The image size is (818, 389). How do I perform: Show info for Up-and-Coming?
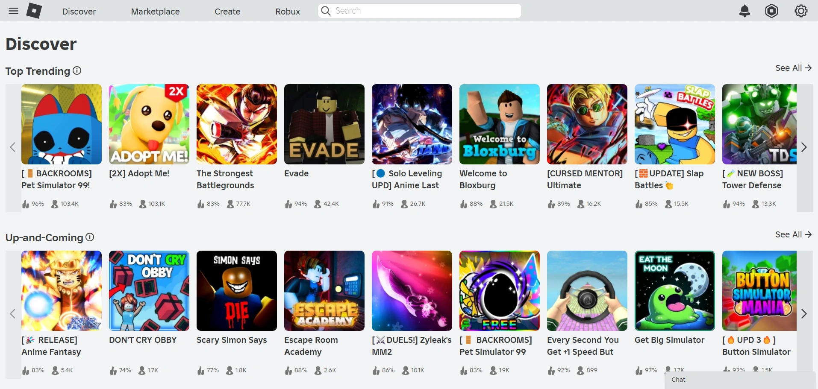pyautogui.click(x=90, y=237)
